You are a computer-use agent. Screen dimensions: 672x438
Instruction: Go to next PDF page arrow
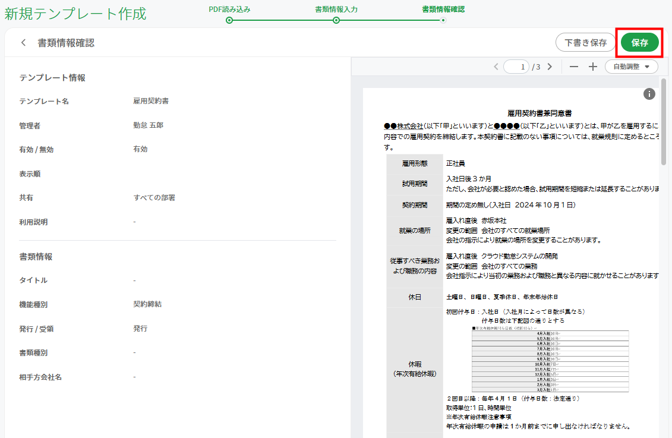pos(550,67)
